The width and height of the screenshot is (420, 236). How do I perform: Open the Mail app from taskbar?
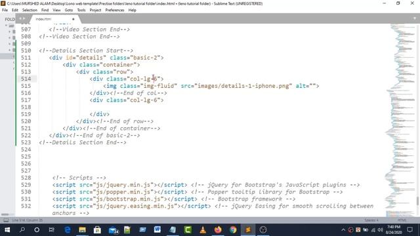(114, 230)
